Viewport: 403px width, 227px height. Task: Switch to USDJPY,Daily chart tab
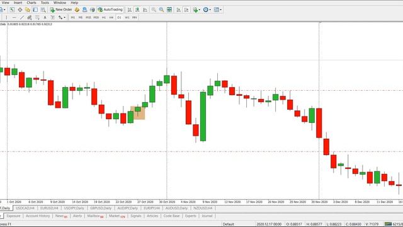click(74, 208)
